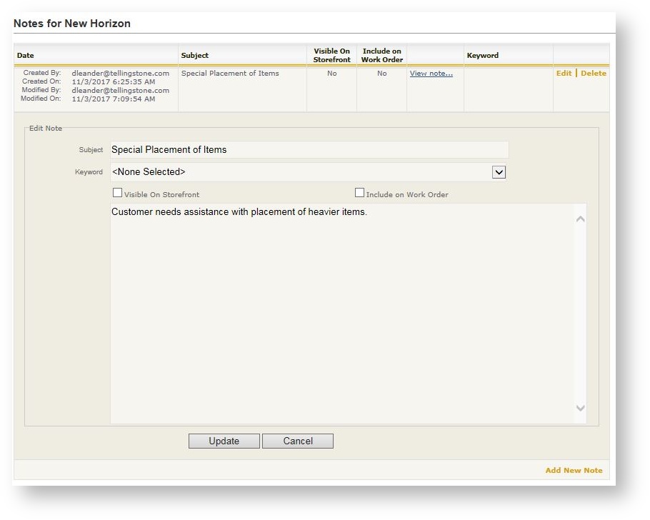Click the Edit link for the note

[x=564, y=73]
